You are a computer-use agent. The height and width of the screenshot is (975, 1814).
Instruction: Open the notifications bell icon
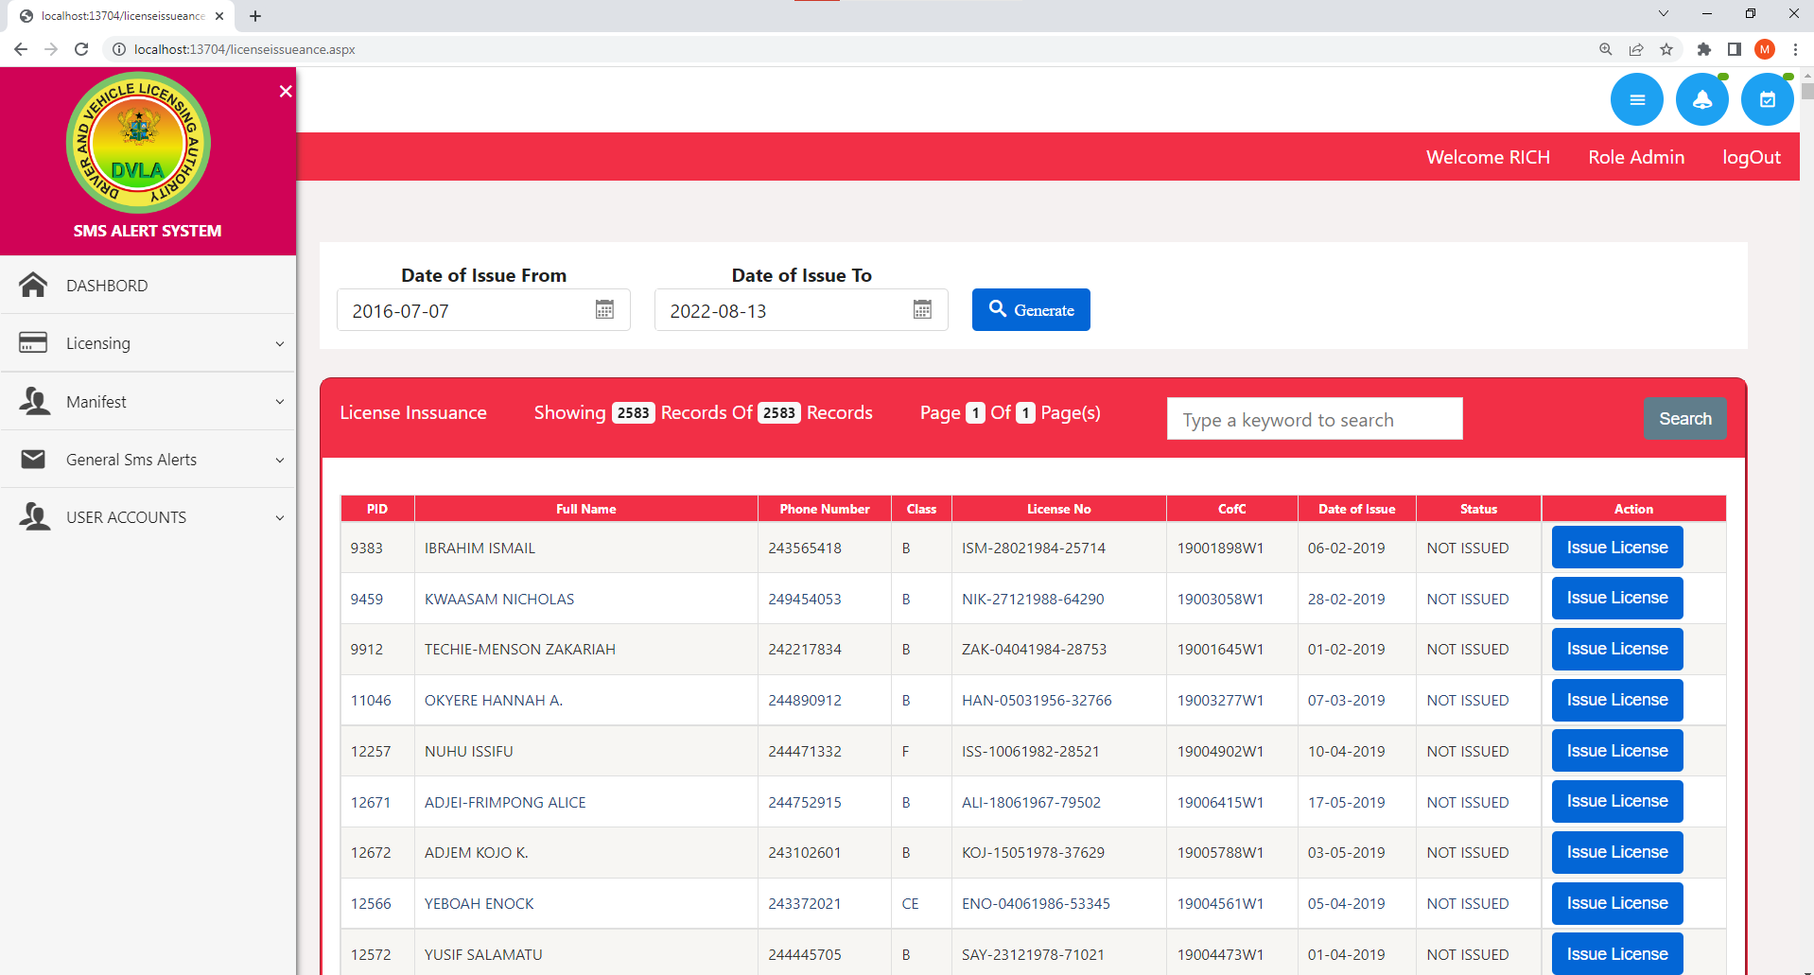tap(1701, 99)
